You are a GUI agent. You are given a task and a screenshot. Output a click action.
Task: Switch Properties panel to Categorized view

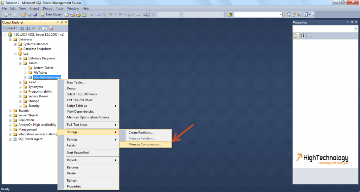click(x=296, y=36)
